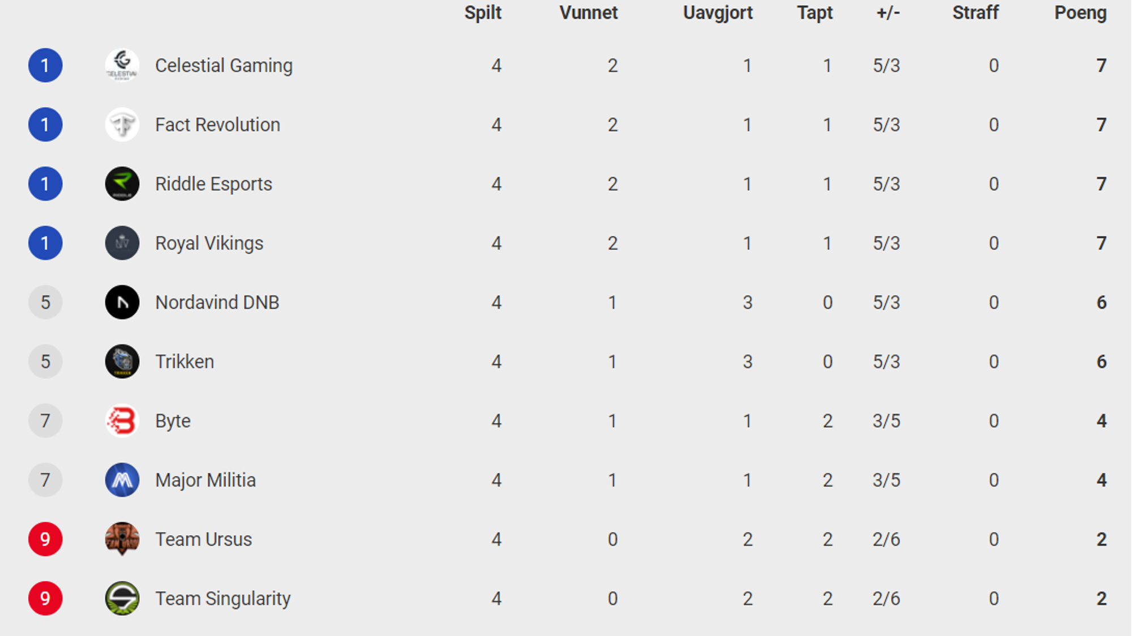Open the Team Singularity logo icon
The height and width of the screenshot is (636, 1132).
122,599
